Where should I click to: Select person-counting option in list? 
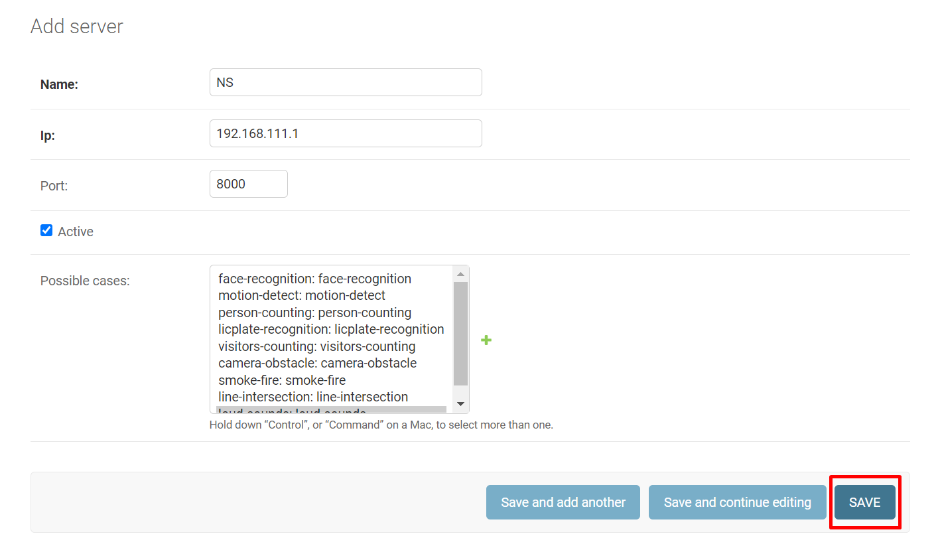[x=314, y=312]
